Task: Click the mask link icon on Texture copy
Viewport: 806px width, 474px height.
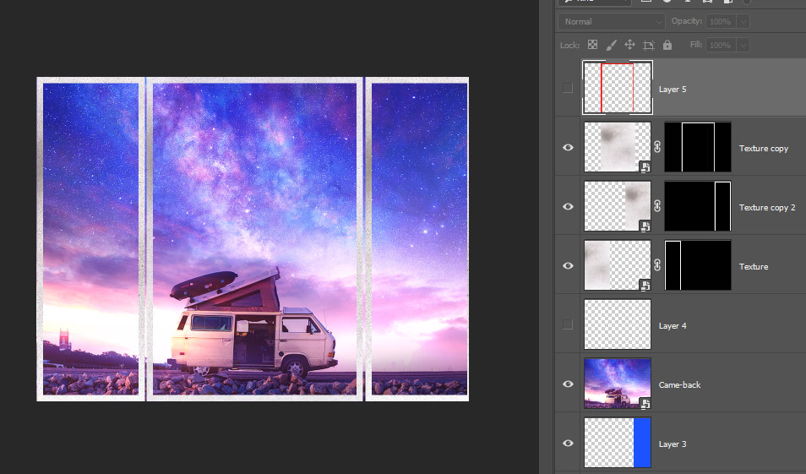Action: [657, 147]
